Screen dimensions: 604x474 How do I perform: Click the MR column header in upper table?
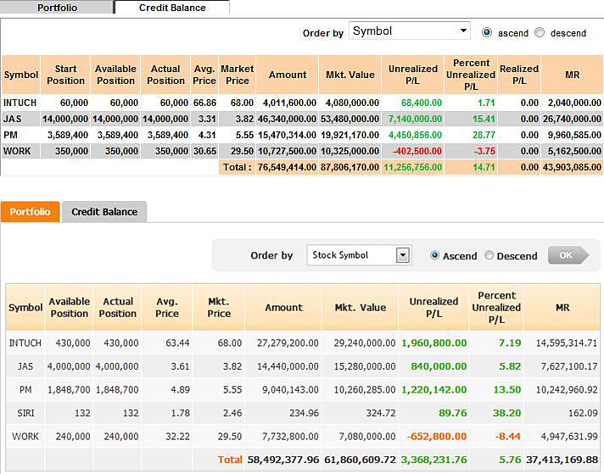pos(572,75)
